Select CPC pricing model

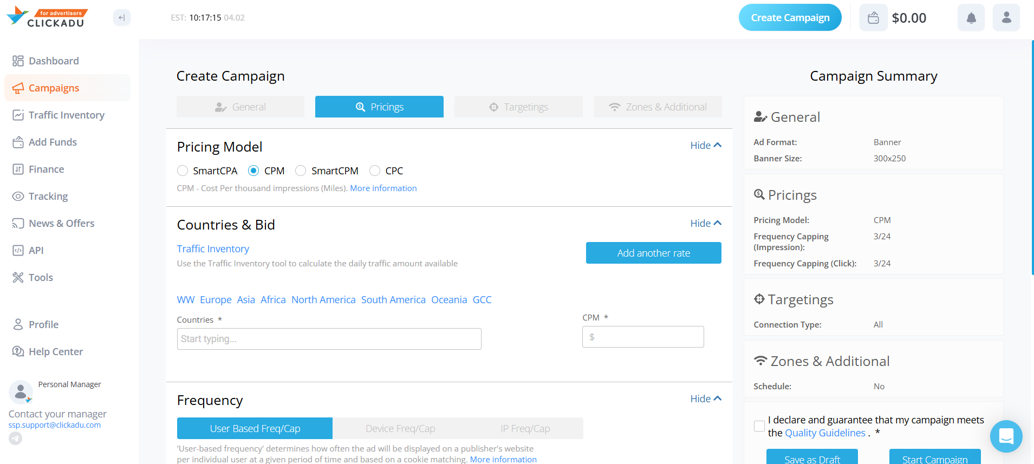click(x=375, y=171)
